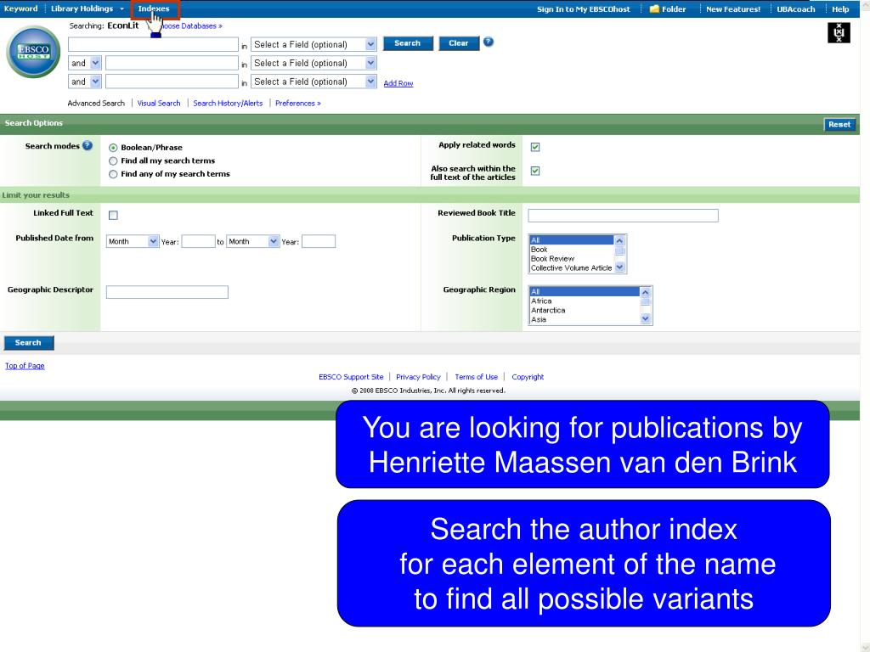Viewport: 870px width, 652px height.
Task: Select Find all my search terms
Action: (113, 161)
